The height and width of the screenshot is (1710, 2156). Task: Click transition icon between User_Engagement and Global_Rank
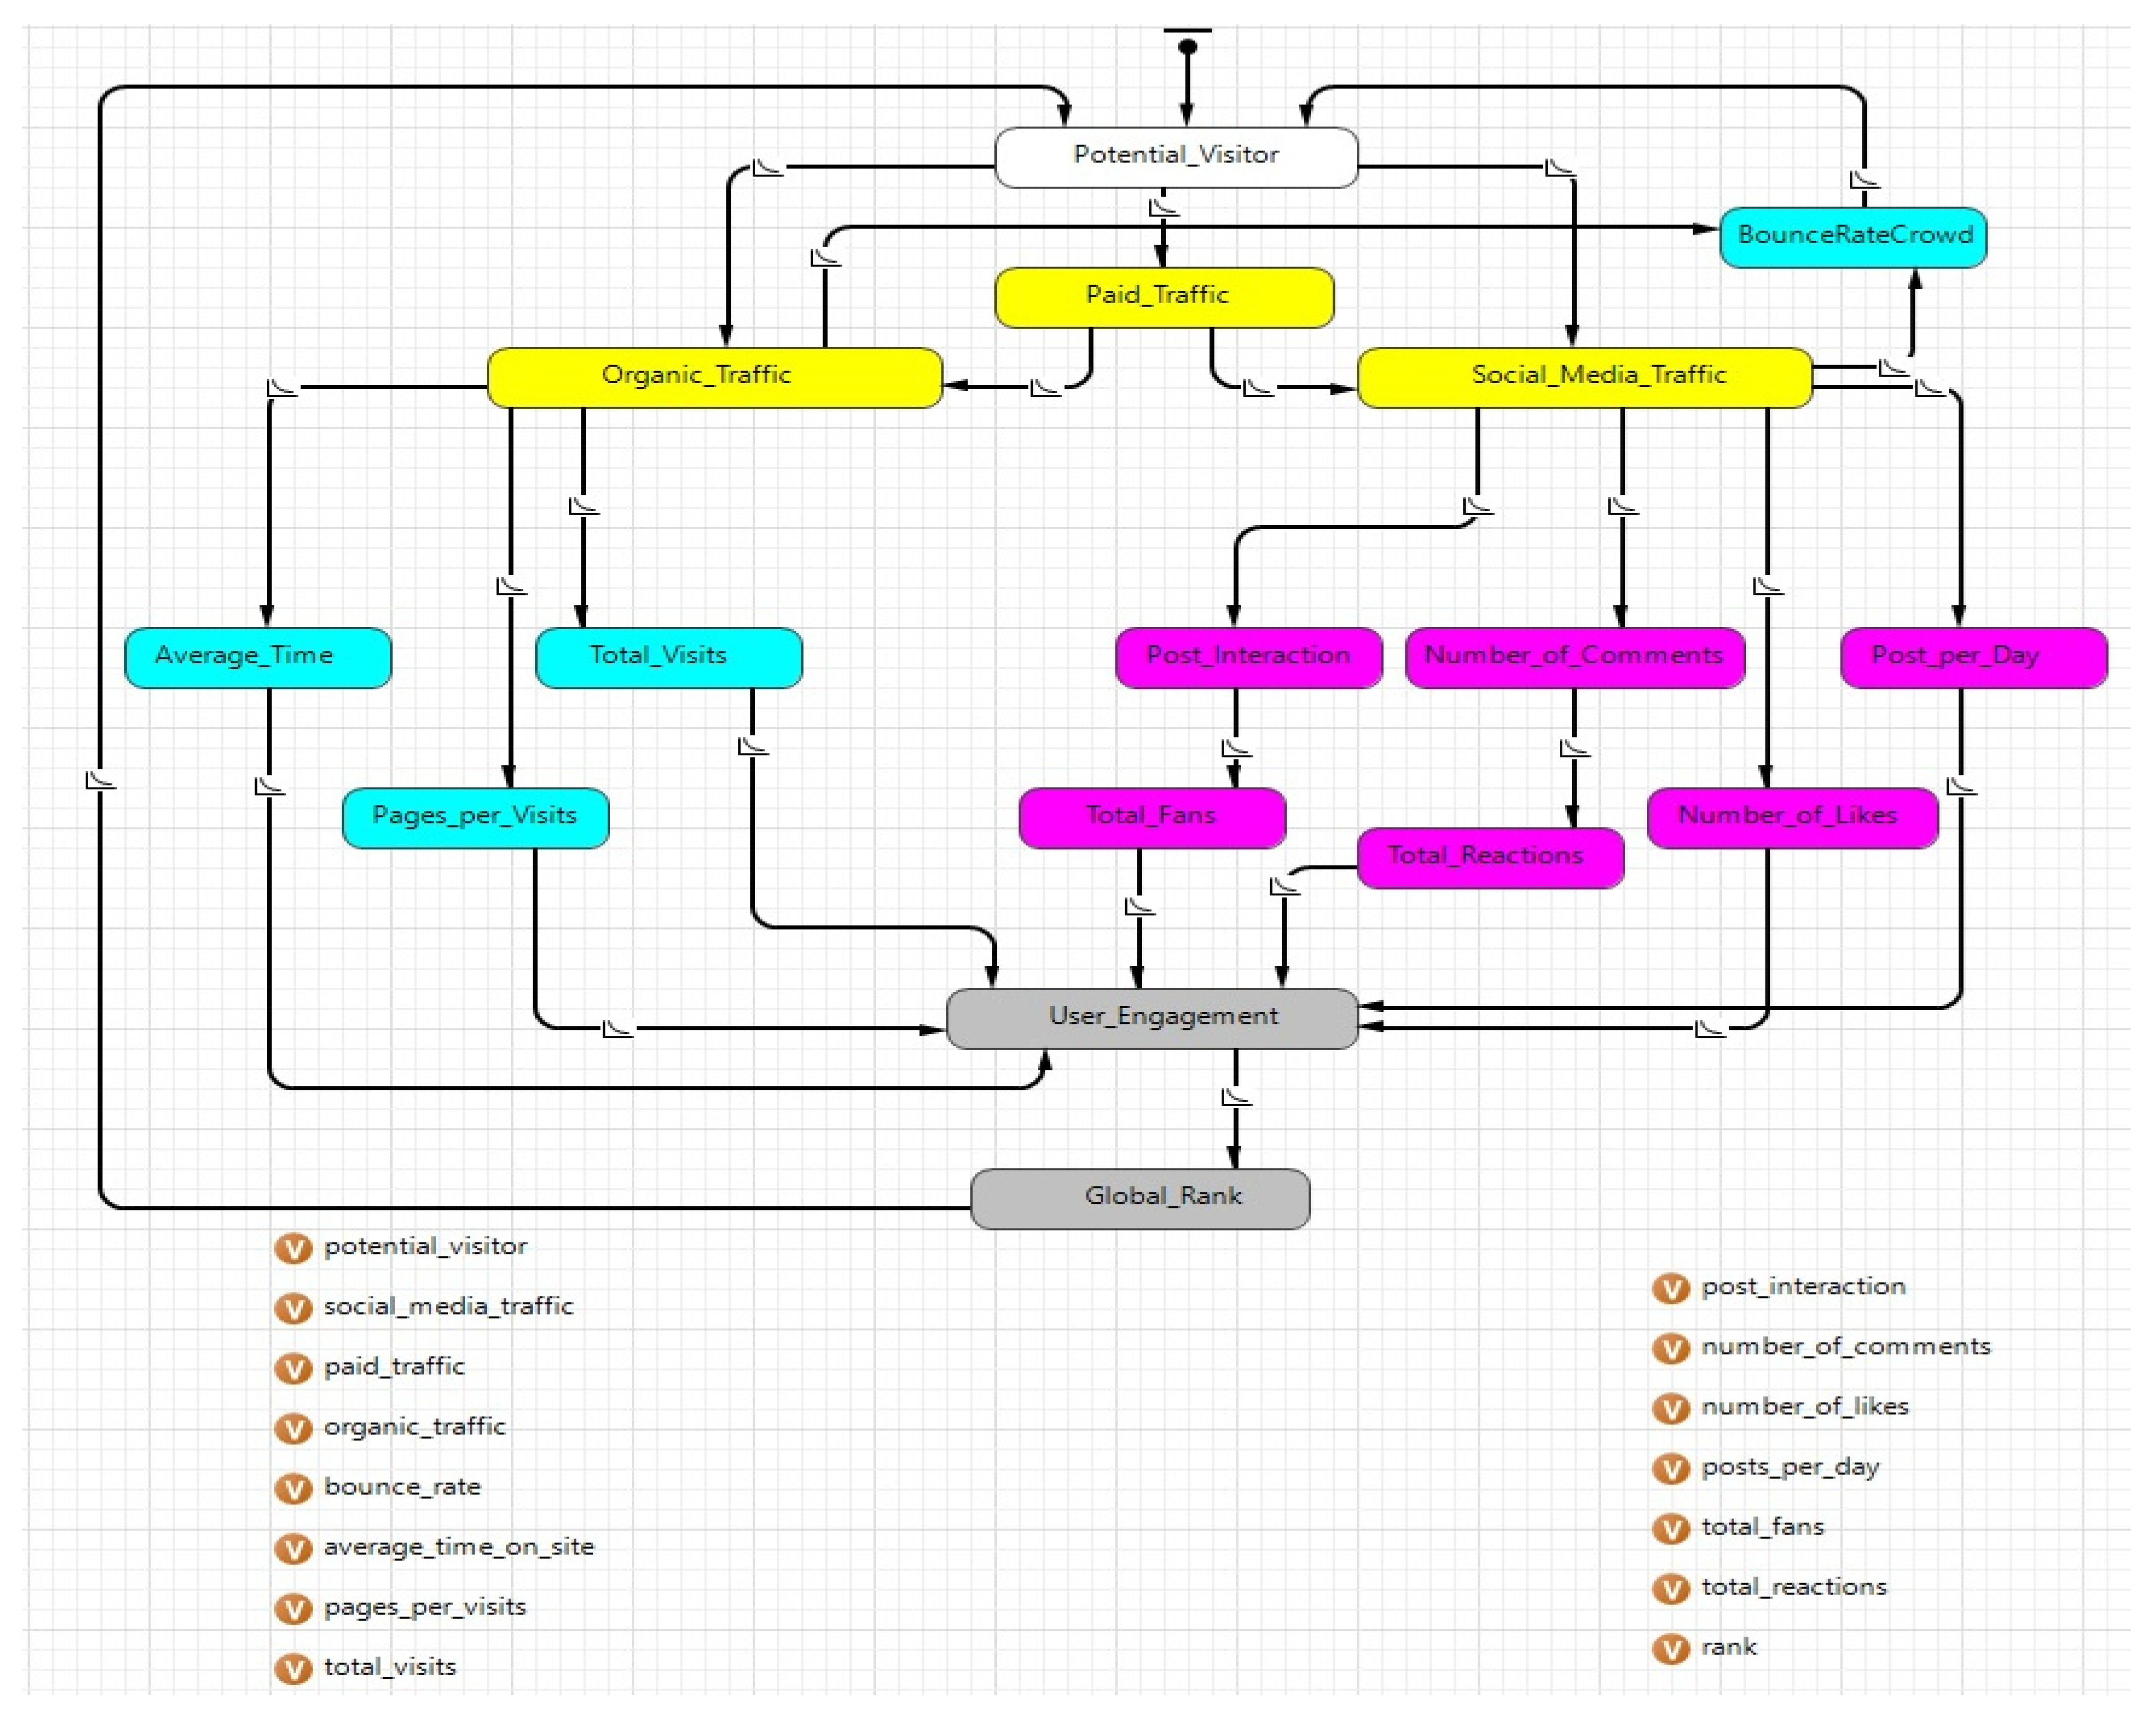[x=1236, y=1098]
